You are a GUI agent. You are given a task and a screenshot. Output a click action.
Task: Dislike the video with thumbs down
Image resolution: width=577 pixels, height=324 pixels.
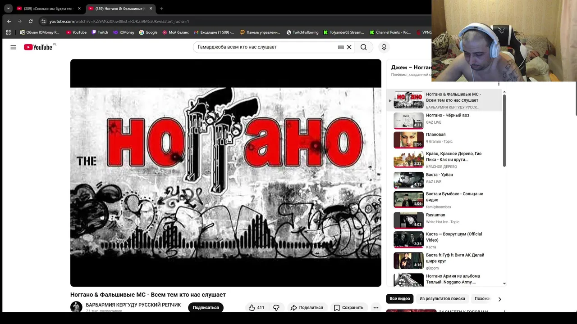pos(276,308)
